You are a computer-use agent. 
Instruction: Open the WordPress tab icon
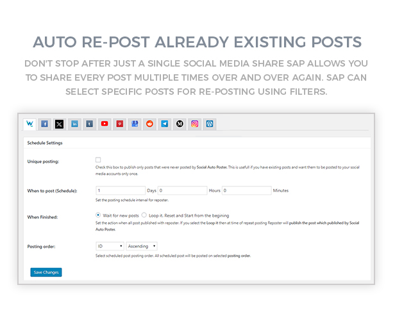pyautogui.click(x=210, y=124)
